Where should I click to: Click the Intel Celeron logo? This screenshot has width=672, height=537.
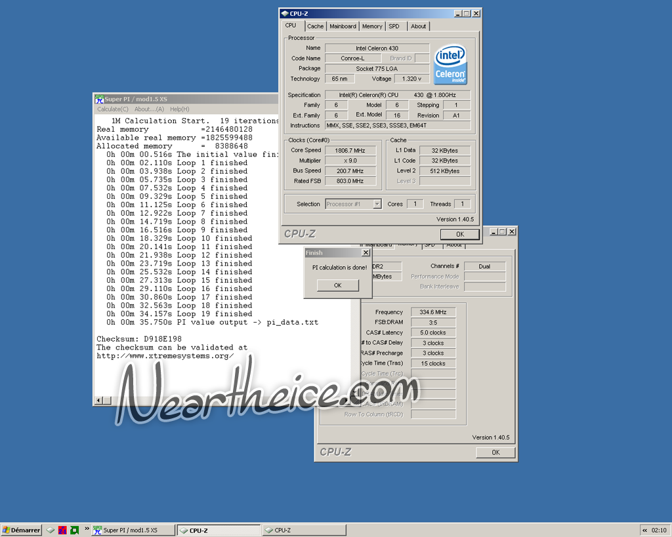tap(450, 65)
